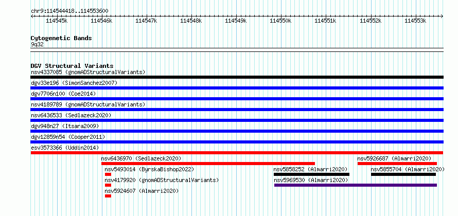
Task: Open nsv5858252 (Almarri2020) label
Action: coord(310,169)
